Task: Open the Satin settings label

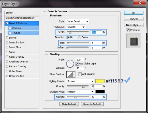Action: click(12, 52)
